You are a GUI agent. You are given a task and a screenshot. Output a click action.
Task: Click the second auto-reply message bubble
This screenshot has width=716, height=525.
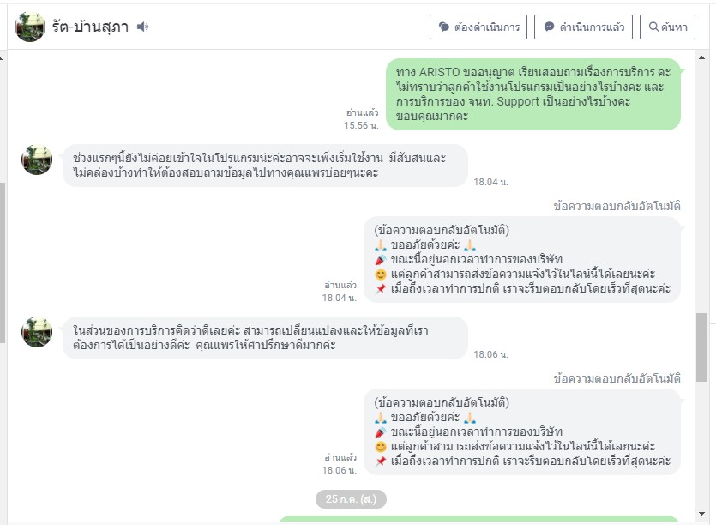[522, 431]
